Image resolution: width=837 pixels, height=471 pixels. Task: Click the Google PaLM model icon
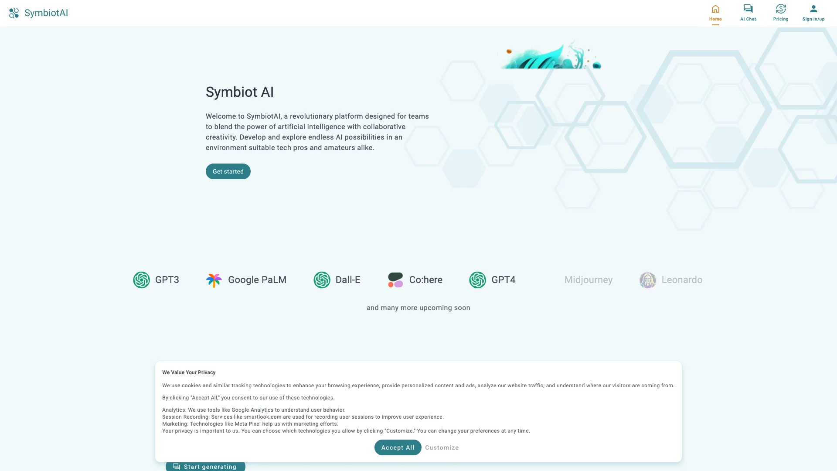(214, 280)
